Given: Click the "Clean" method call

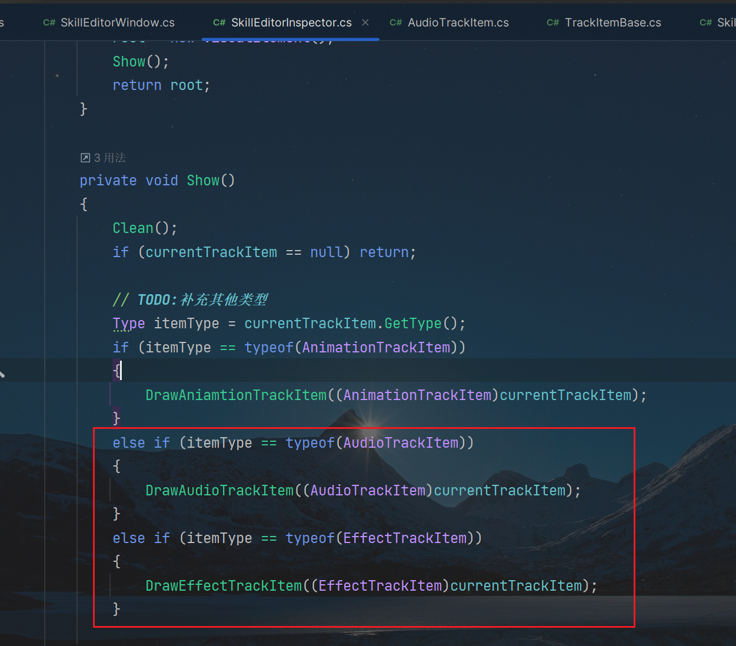Looking at the screenshot, I should [133, 228].
